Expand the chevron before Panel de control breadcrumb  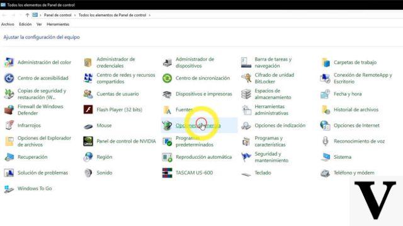coord(40,15)
